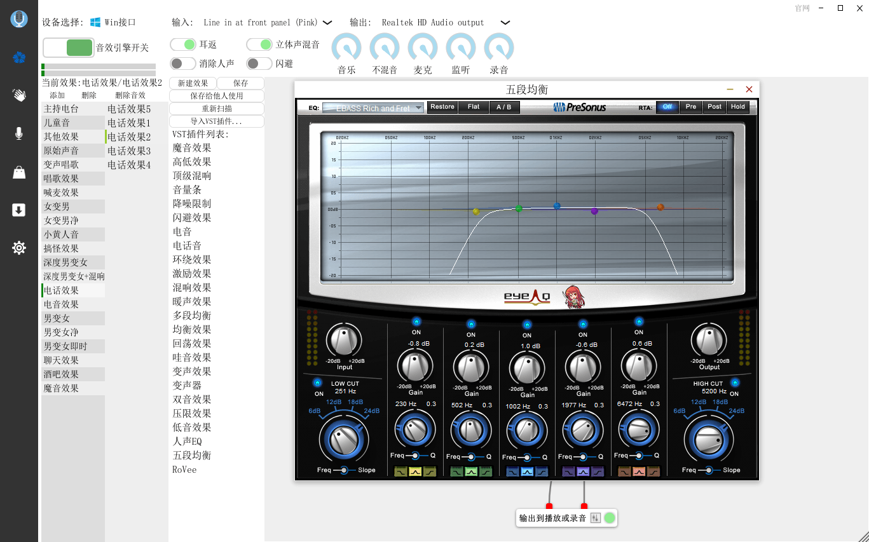Screen dimensions: 869x542
Task: Toggle the HIGH CUT ON light
Action: pyautogui.click(x=735, y=383)
